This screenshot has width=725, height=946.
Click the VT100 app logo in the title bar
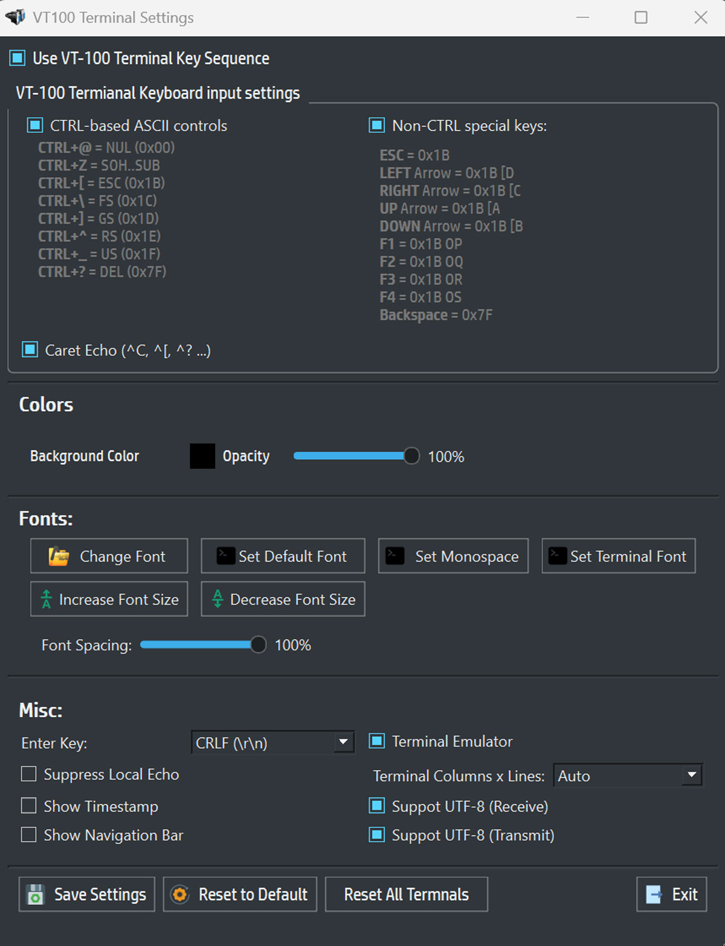(x=14, y=17)
